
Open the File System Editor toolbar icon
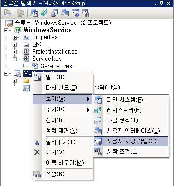(34, 13)
